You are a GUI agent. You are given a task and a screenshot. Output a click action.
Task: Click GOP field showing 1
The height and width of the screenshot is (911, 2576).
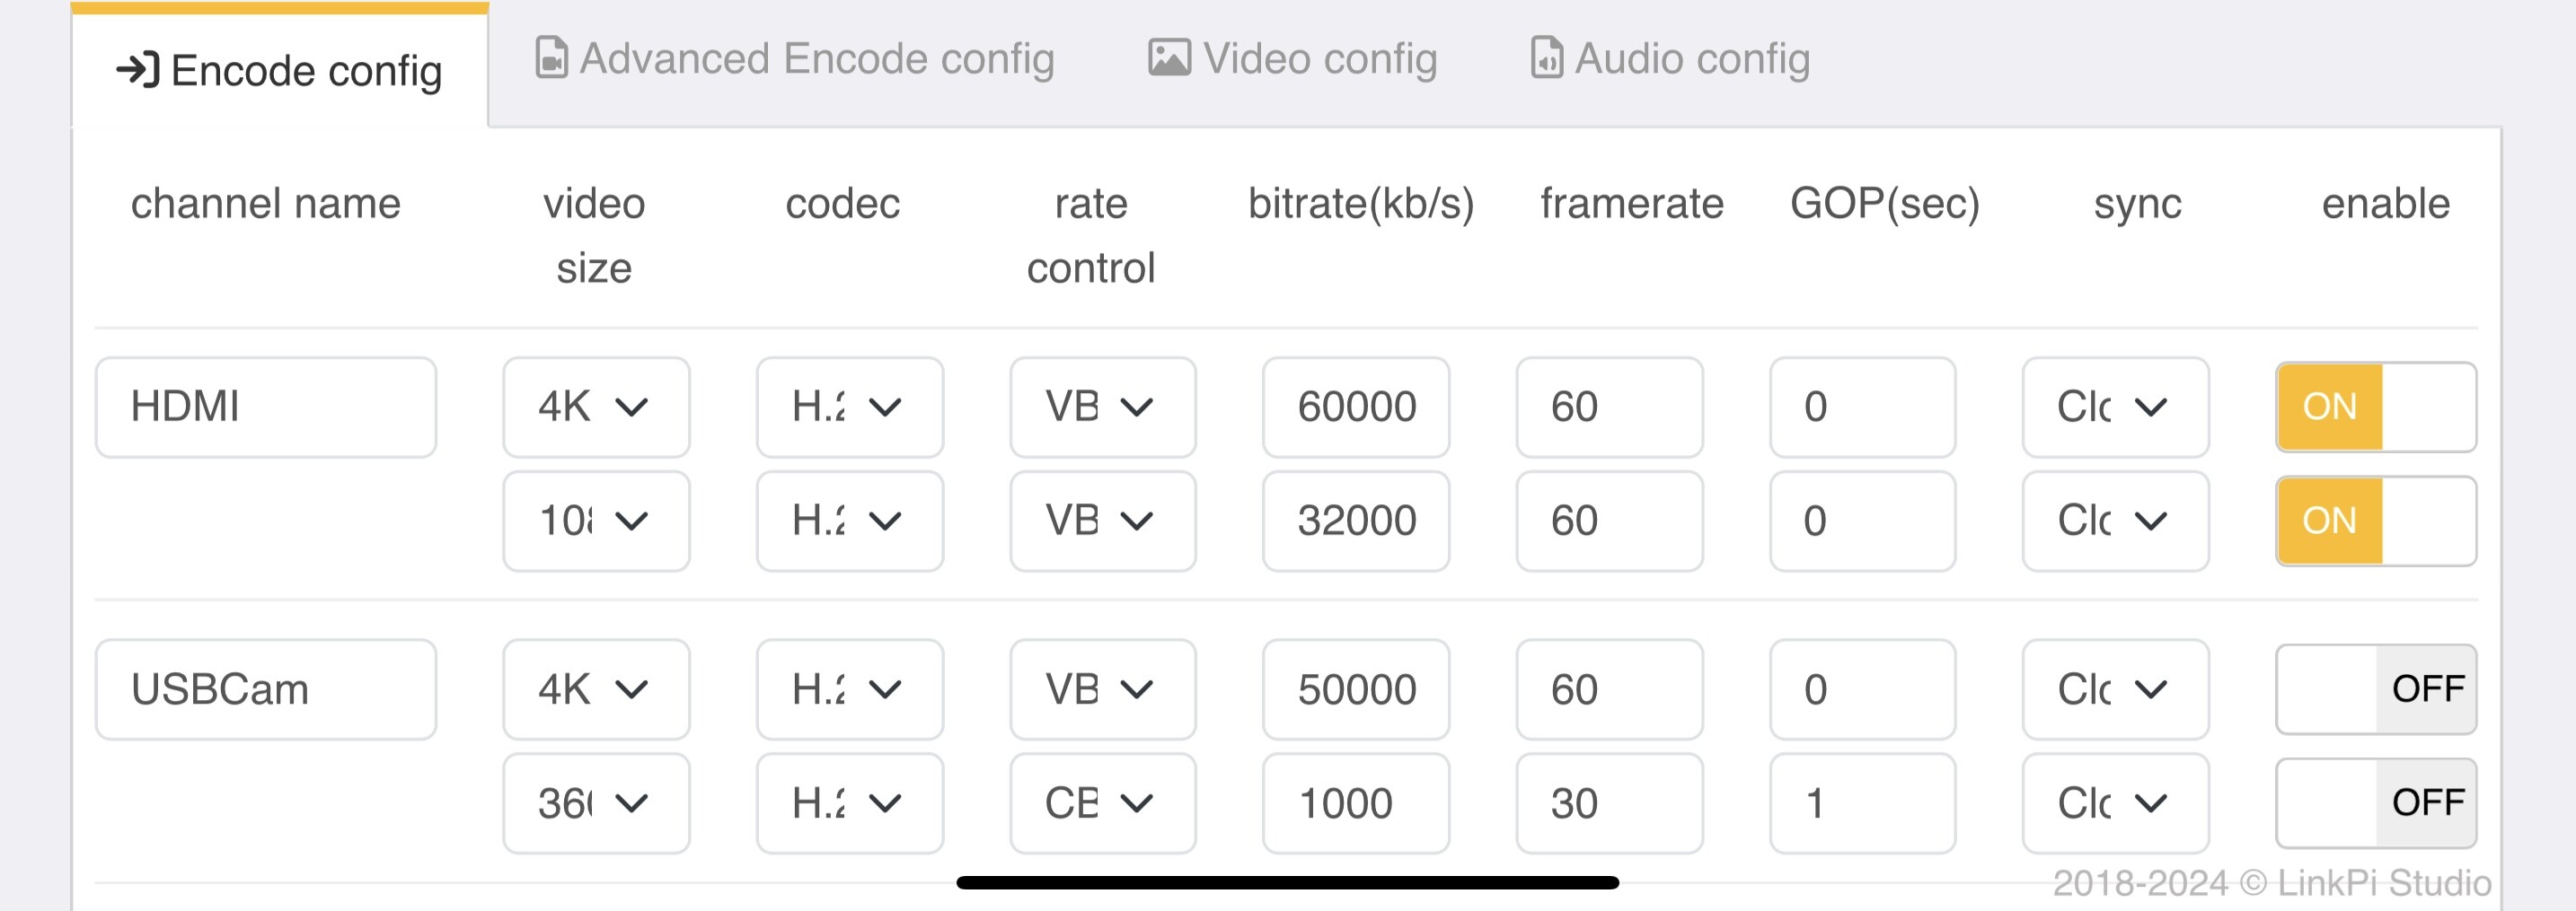[1862, 802]
